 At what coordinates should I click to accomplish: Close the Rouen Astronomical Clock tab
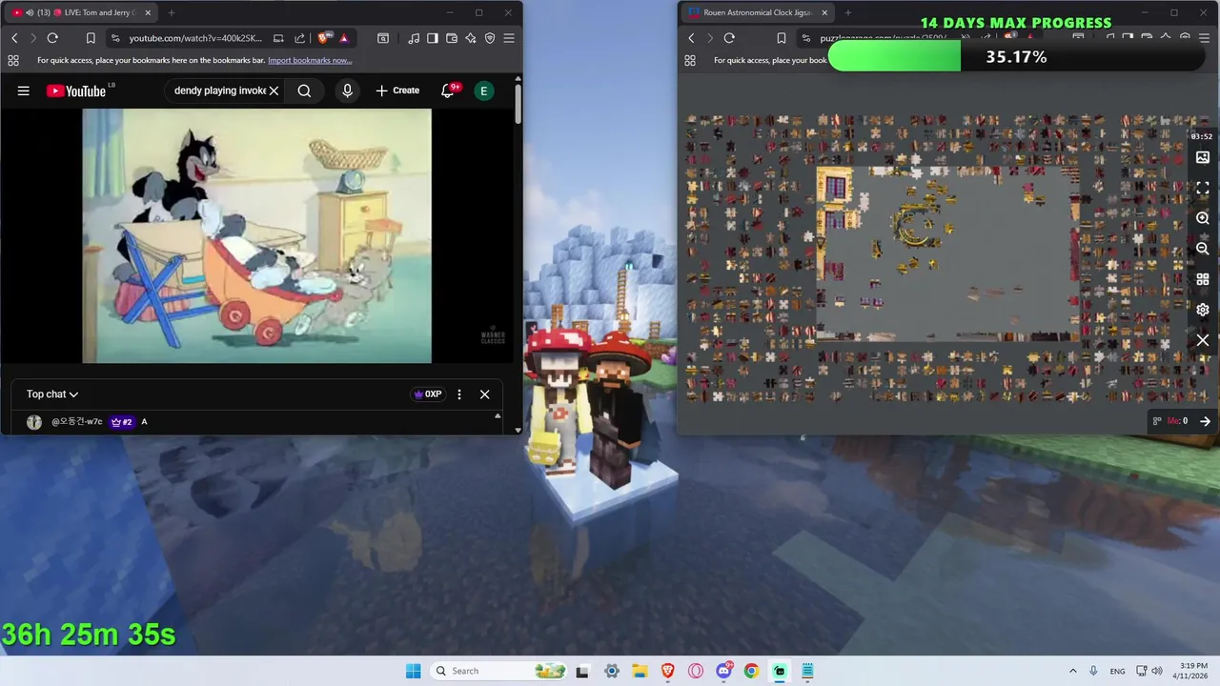point(824,12)
